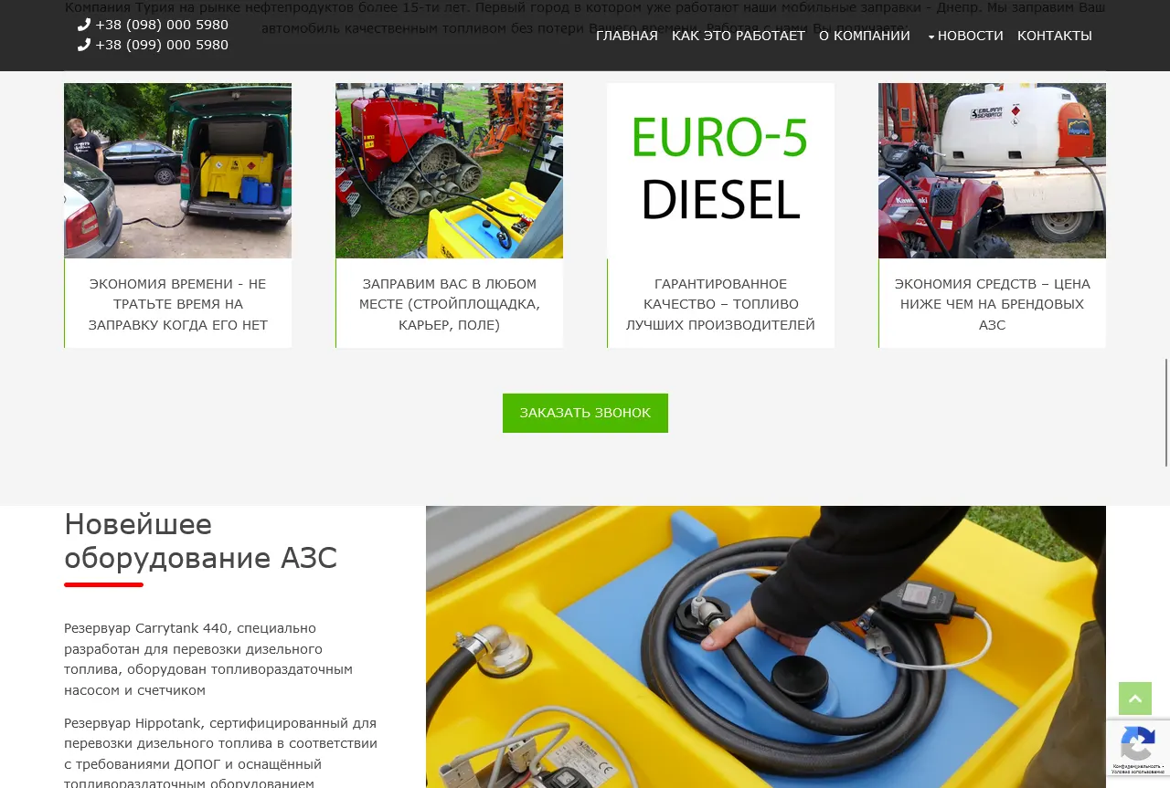
Task: Open the white tank and quad bike photo
Action: pos(992,171)
